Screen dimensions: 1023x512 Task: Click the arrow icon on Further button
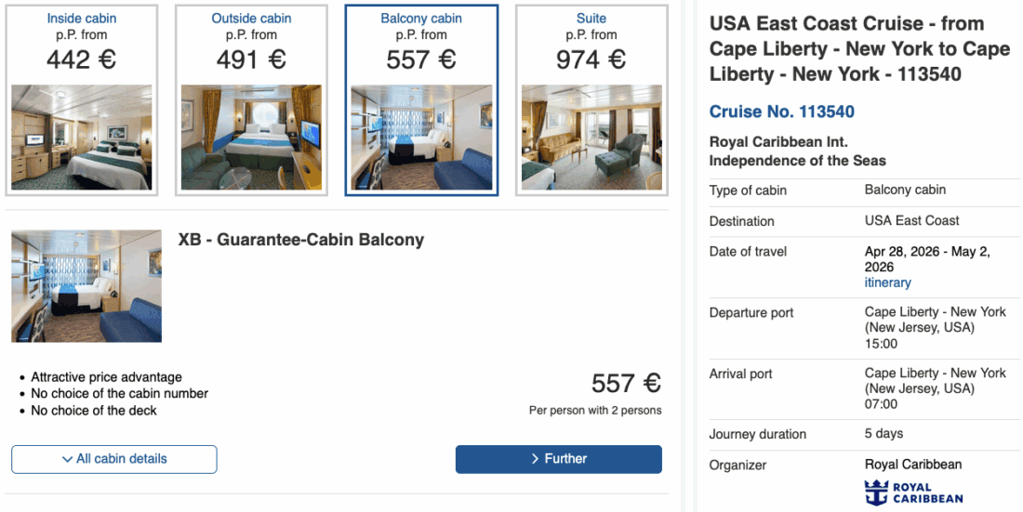coord(535,459)
